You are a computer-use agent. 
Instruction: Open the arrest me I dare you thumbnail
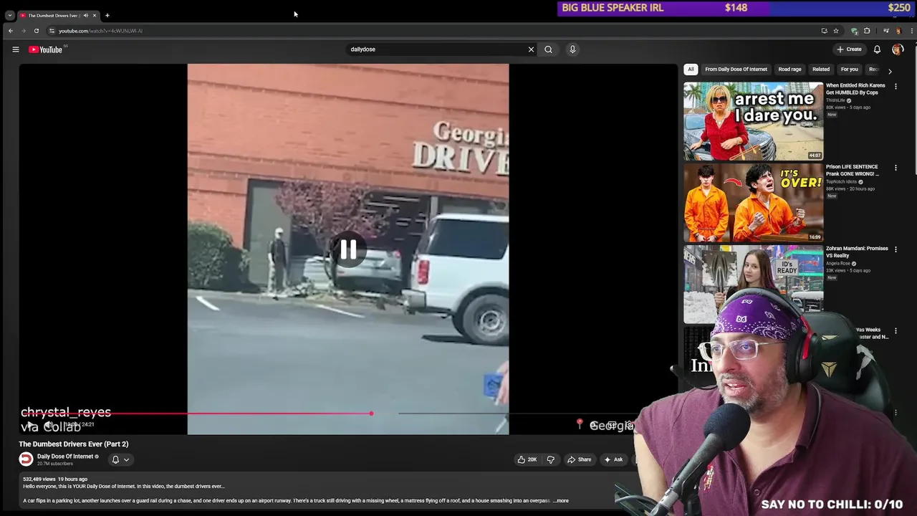coord(754,121)
